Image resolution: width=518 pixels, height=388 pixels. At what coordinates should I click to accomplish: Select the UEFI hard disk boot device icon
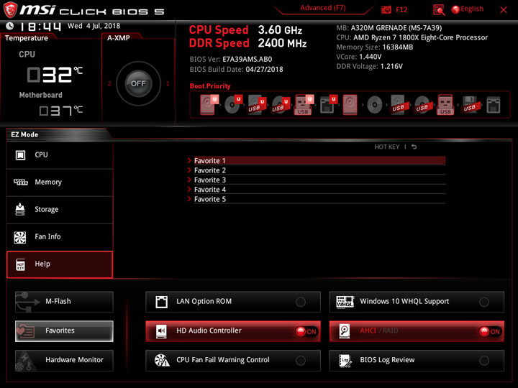[x=209, y=105]
